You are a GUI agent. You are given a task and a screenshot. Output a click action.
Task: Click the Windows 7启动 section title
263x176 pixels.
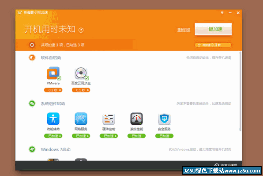click(56, 149)
